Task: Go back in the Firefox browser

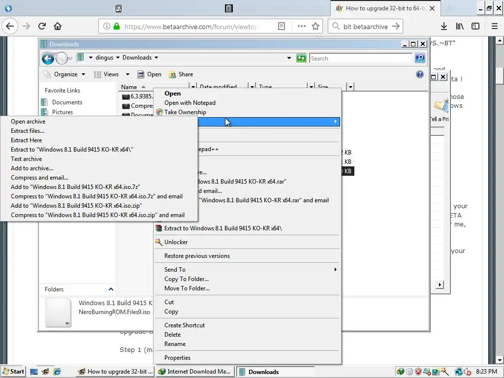Action: coord(10,27)
